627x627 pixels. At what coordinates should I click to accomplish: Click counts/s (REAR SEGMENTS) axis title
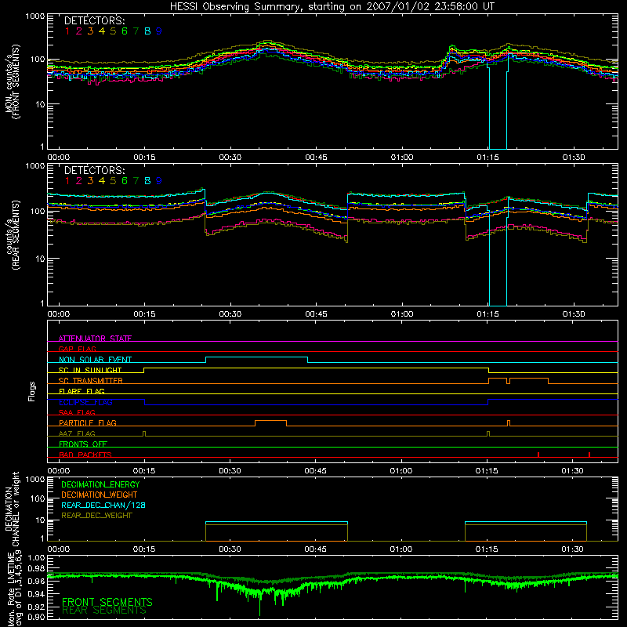click(12, 235)
